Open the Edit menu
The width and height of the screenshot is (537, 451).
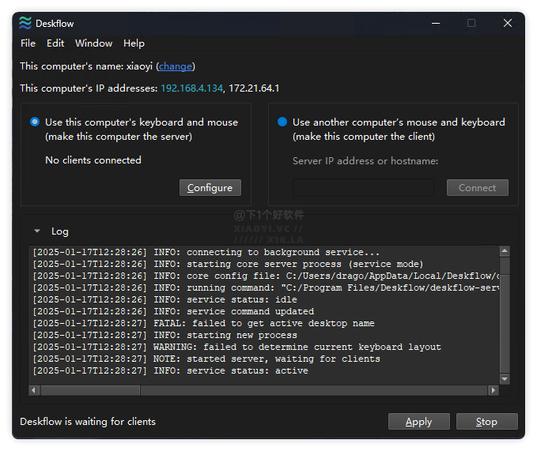[x=55, y=43]
